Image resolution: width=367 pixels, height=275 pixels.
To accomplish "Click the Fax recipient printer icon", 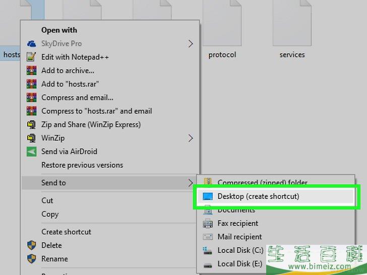I will pyautogui.click(x=208, y=223).
